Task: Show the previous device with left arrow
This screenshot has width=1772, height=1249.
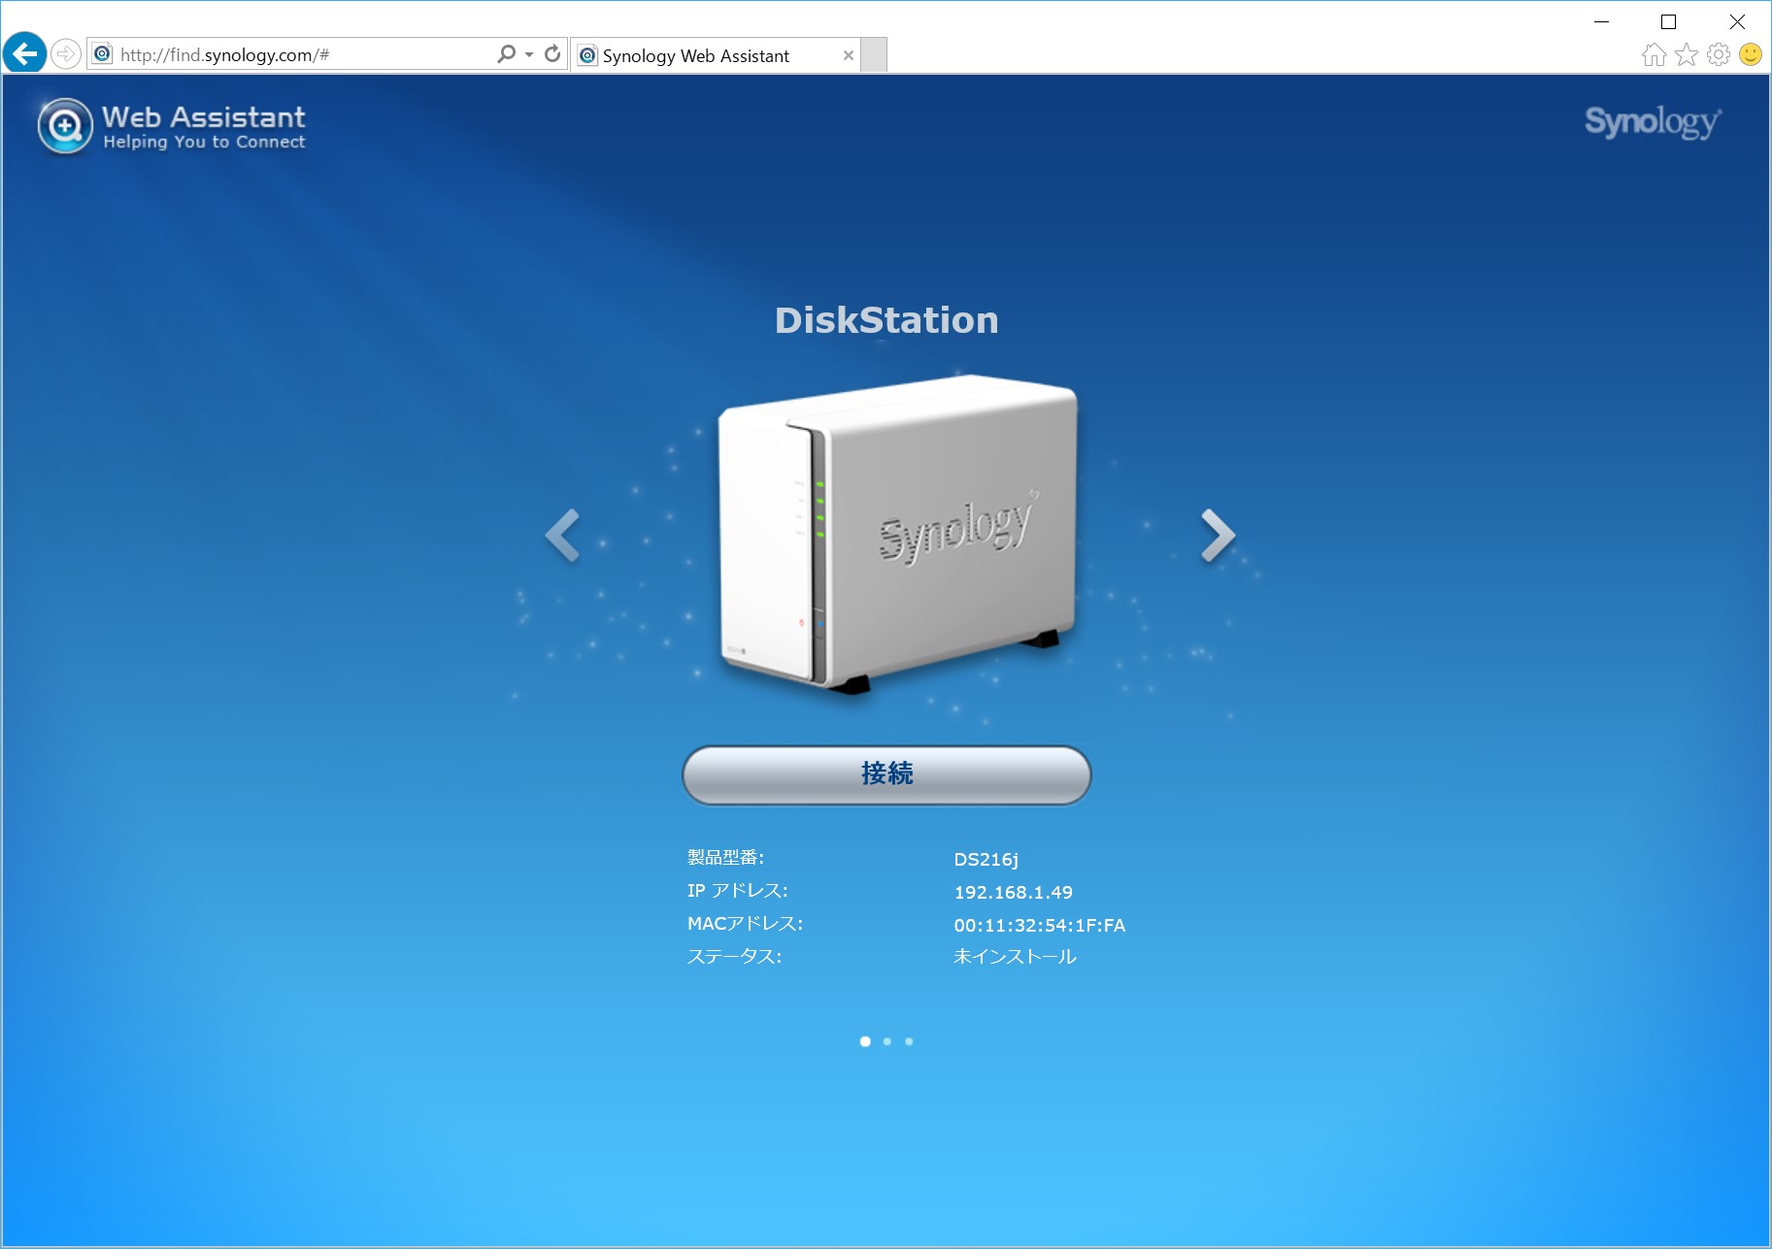Action: (563, 535)
